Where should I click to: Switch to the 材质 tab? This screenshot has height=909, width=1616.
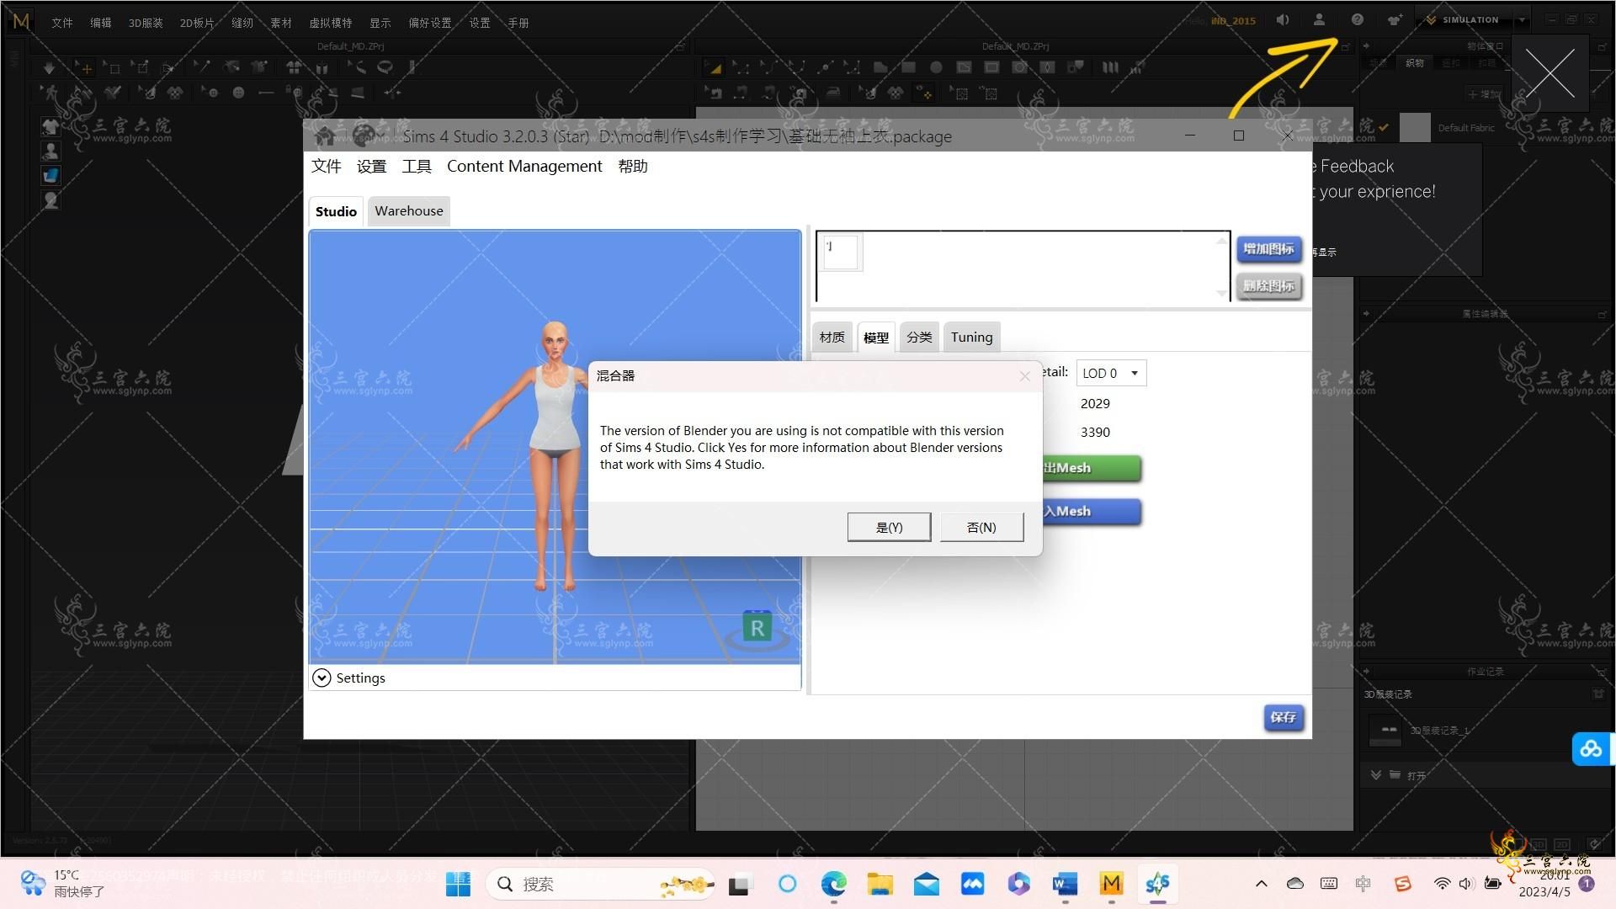click(832, 337)
